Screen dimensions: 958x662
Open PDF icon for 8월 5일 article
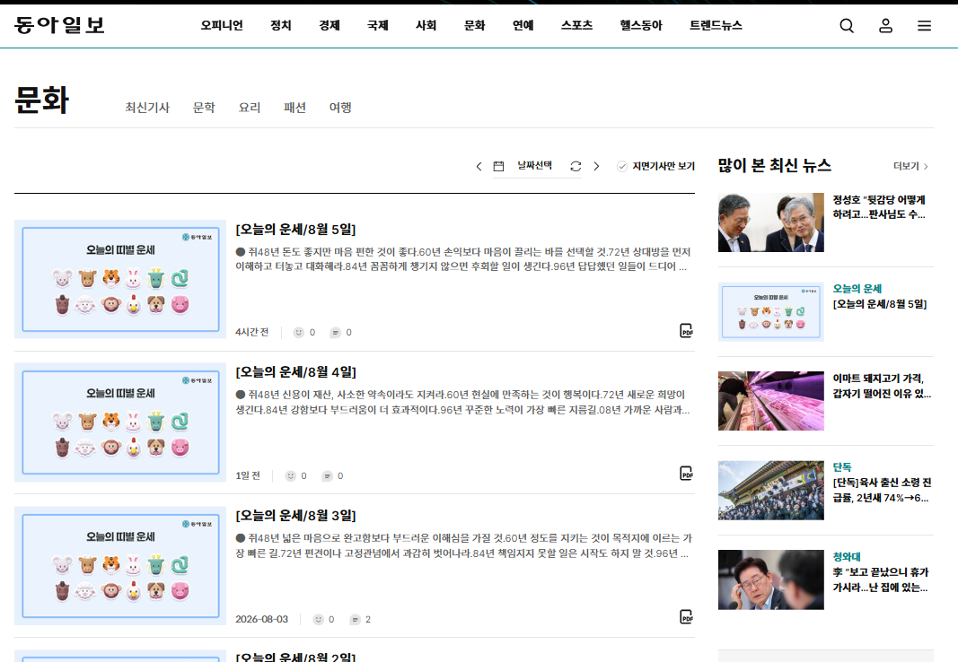point(686,331)
